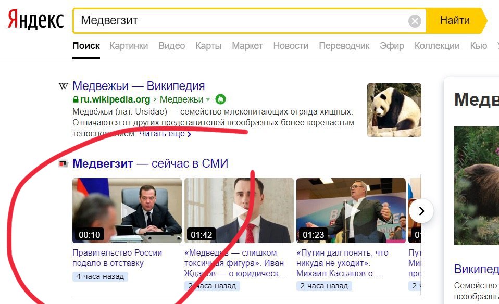Screen dimensions: 499x304
Task: Show next videos with right arrow
Action: tap(421, 211)
